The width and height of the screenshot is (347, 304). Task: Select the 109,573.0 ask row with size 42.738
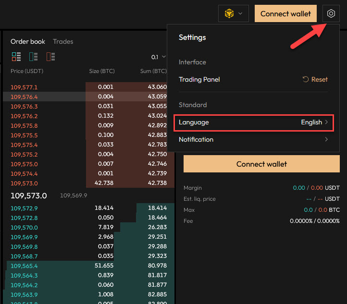(x=87, y=183)
